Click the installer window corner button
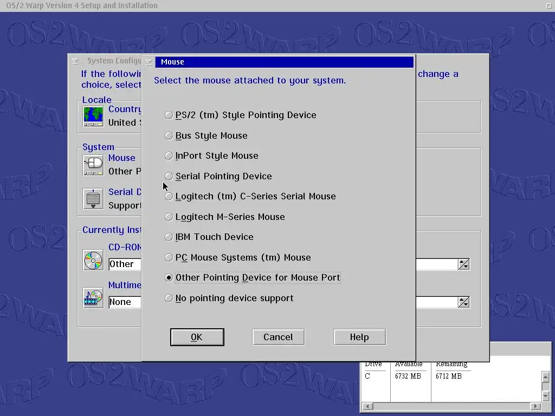Image resolution: width=555 pixels, height=416 pixels. pyautogui.click(x=549, y=5)
